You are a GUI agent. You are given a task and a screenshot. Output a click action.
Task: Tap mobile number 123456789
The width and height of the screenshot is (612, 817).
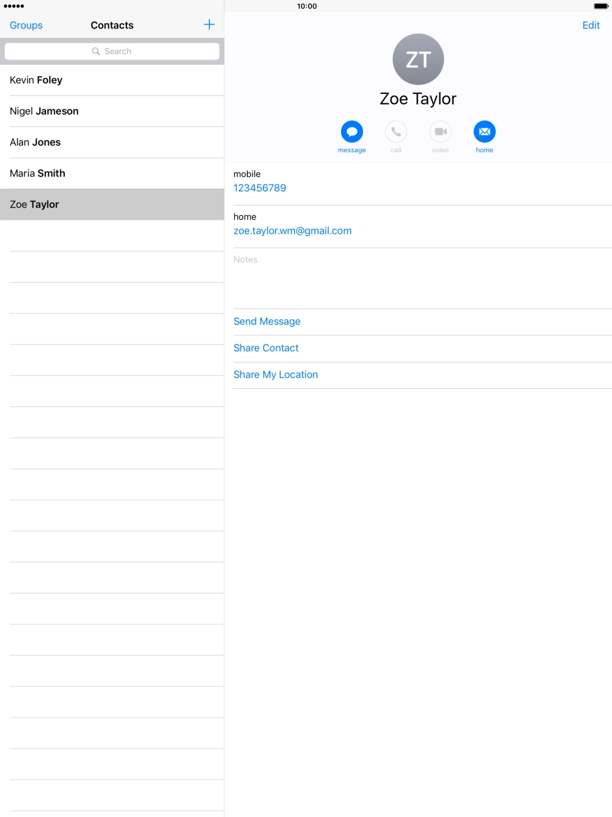click(260, 188)
